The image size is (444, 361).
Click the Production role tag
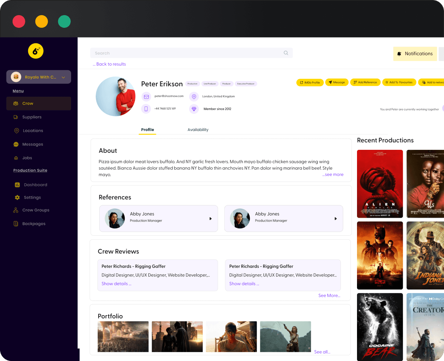(x=192, y=84)
